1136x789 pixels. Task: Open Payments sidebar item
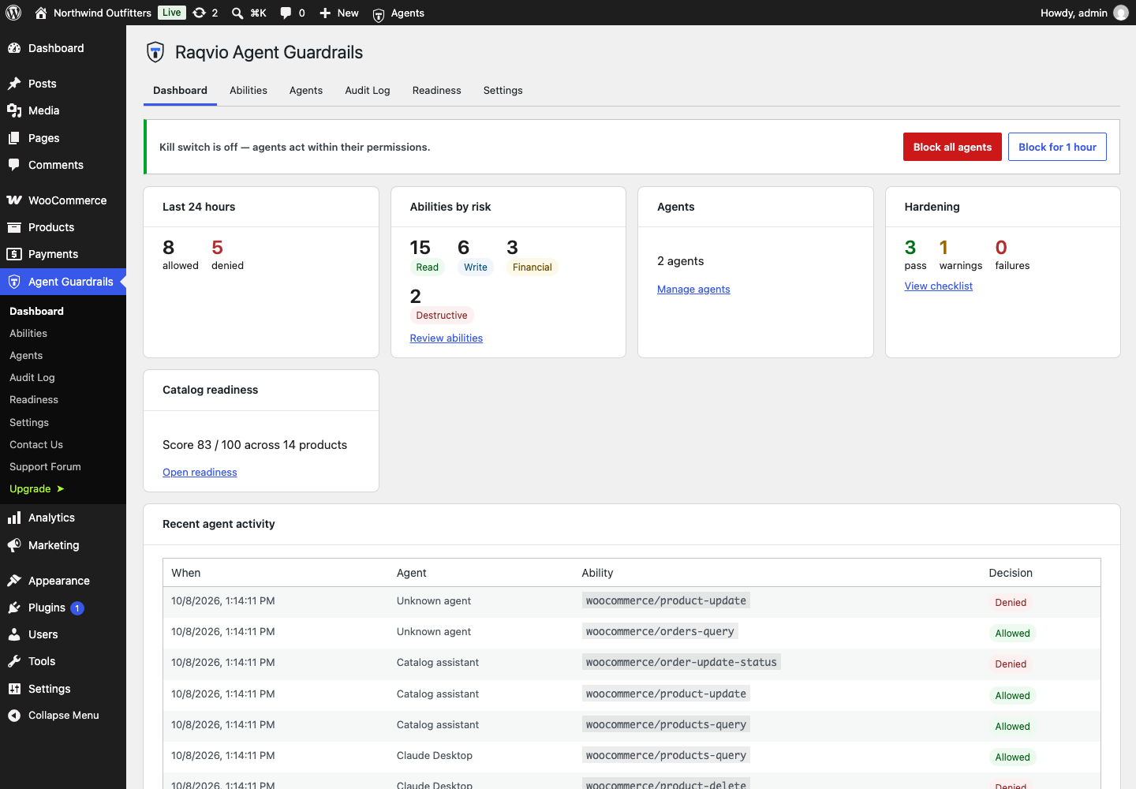click(x=63, y=254)
